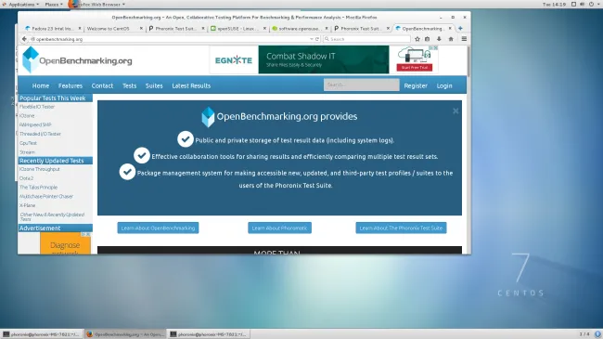Screen dimensions: 603x339
Task: Click the OpenBenchmarking.org logo
Action: (77, 60)
